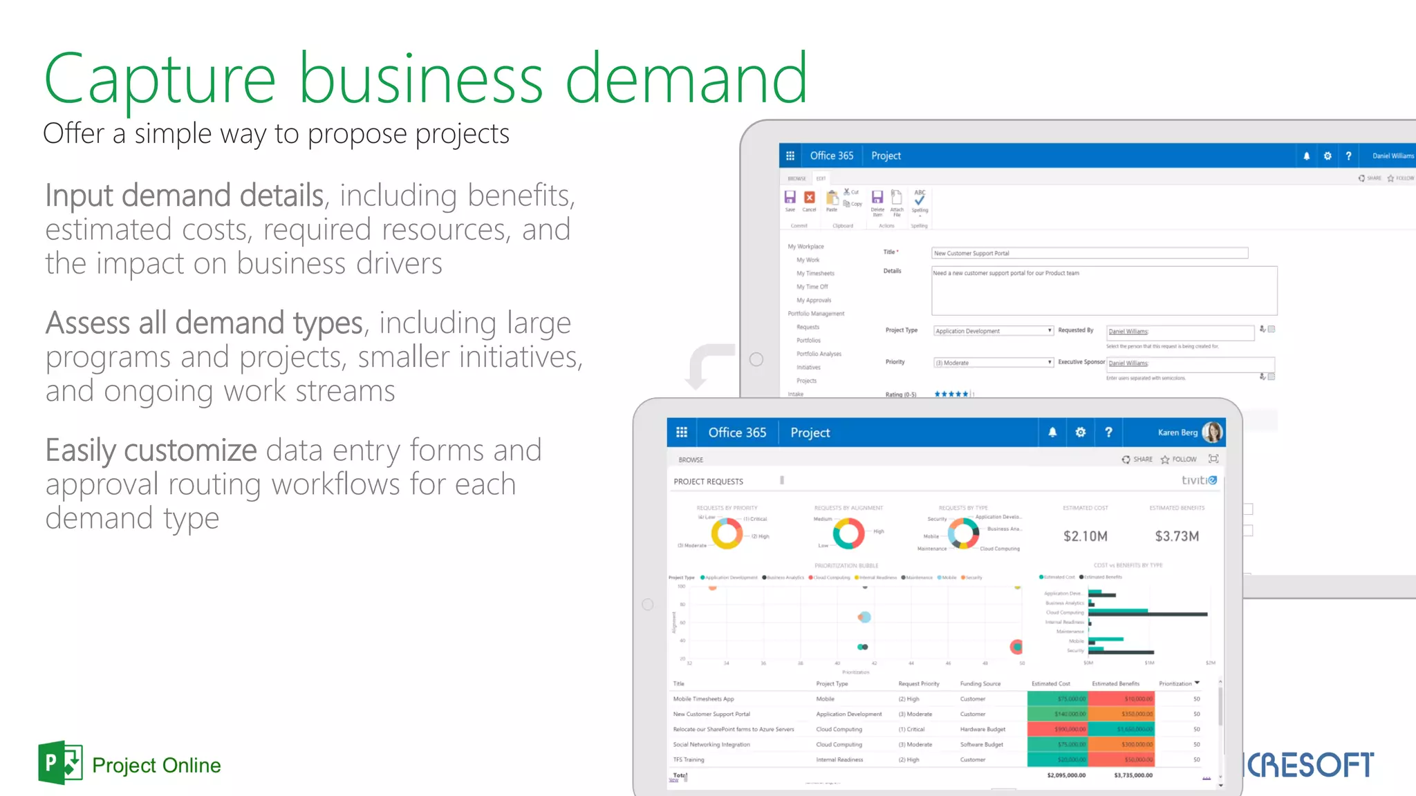Click Office 365 in Karen Berg window header
The width and height of the screenshot is (1416, 796).
tap(737, 433)
